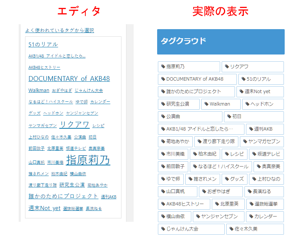This screenshot has height=243, width=301.
Task: Pick DOCUMENTARY of AKB48 tag in editor
Action: (x=69, y=79)
